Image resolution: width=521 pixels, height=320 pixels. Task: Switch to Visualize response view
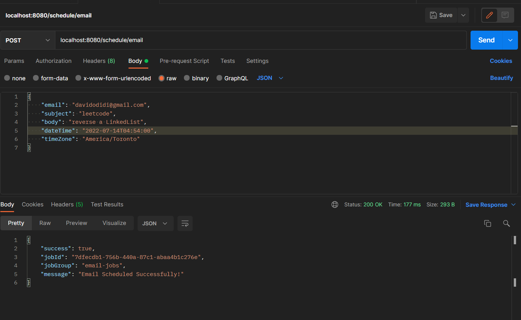[x=114, y=223]
